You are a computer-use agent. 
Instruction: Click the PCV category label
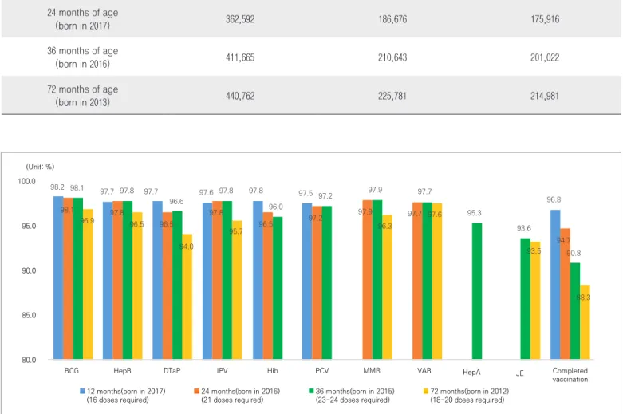coord(321,371)
